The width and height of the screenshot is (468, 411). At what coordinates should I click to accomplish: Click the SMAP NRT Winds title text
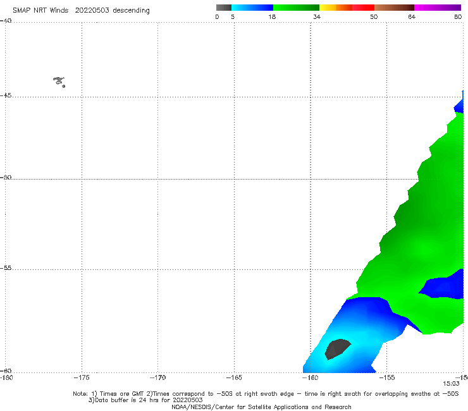click(81, 10)
